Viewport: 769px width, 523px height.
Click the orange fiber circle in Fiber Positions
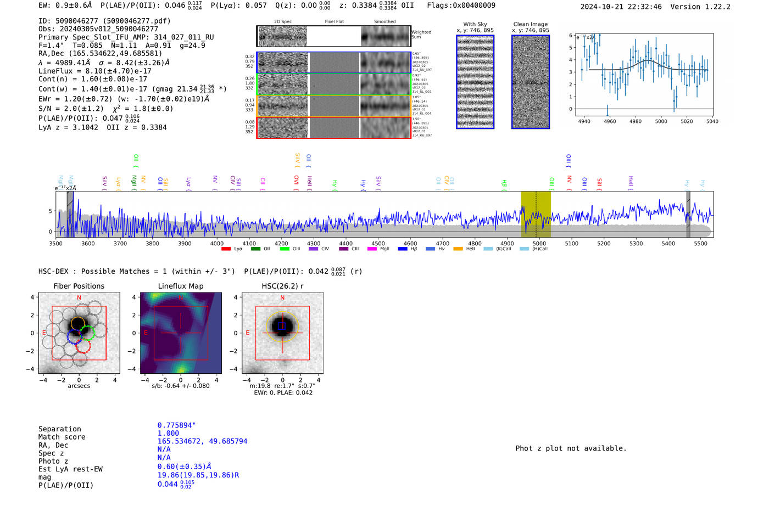[x=78, y=323]
